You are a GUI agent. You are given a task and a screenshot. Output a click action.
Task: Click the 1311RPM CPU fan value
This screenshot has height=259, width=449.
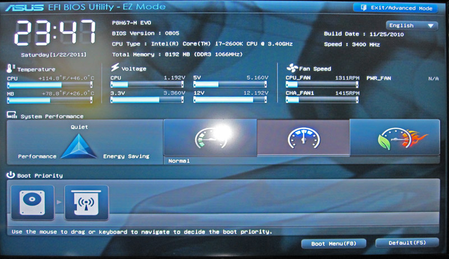click(x=347, y=78)
